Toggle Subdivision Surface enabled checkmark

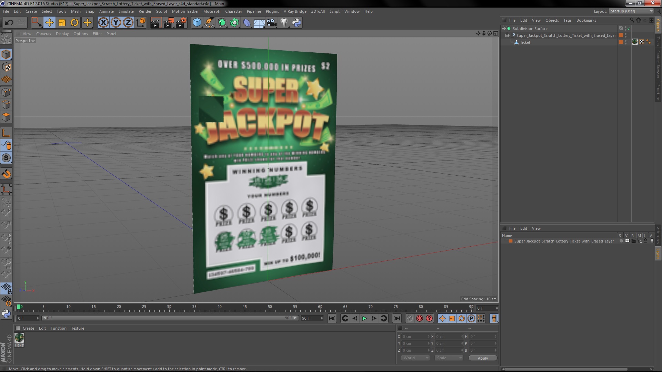point(629,29)
